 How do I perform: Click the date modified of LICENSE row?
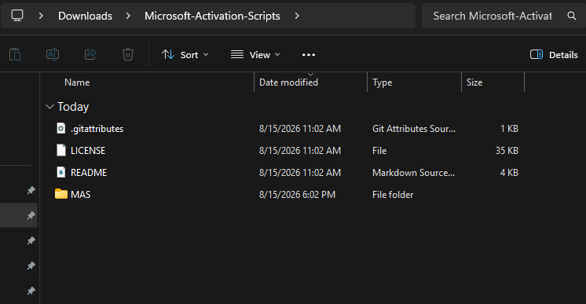point(300,150)
